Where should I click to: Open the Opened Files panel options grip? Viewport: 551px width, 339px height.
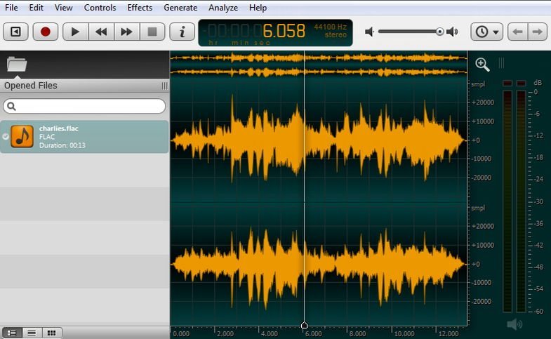(164, 86)
